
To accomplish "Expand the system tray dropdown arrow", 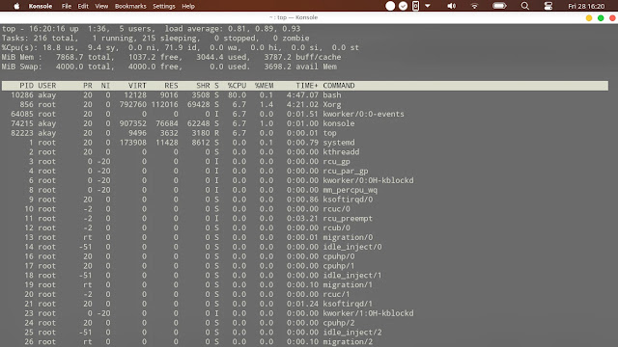I will pos(428,6).
